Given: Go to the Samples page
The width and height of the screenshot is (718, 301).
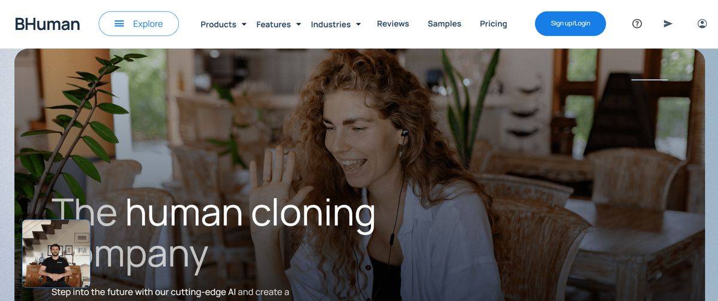Looking at the screenshot, I should click(445, 24).
